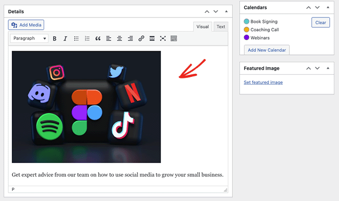Select the Coaching Call calendar
The width and height of the screenshot is (339, 201).
pyautogui.click(x=261, y=30)
